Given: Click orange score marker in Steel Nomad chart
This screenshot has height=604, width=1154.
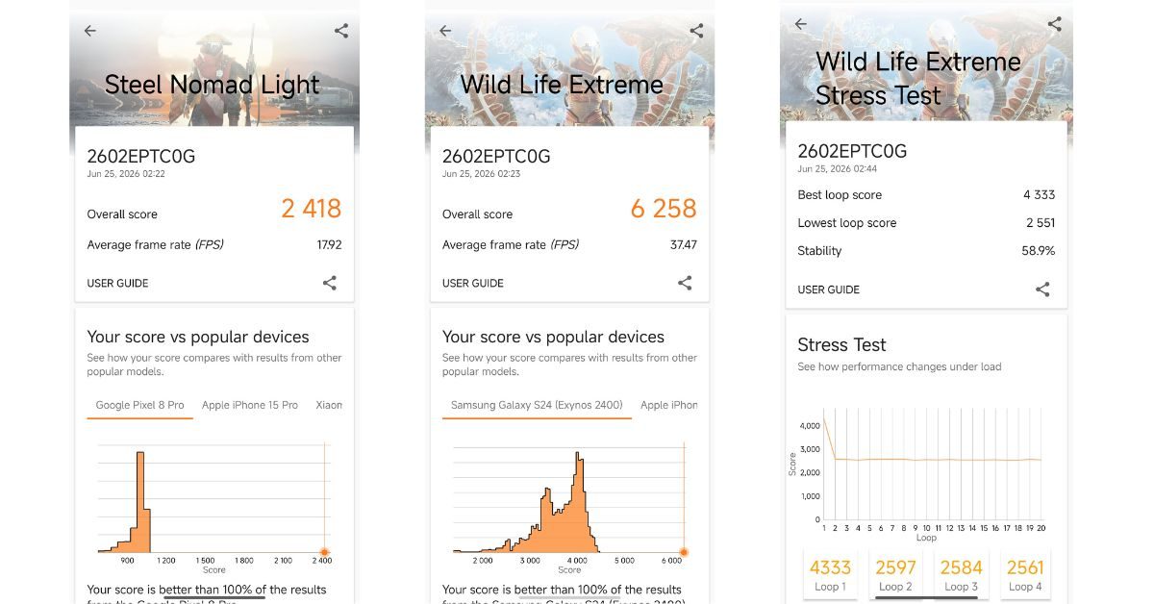Looking at the screenshot, I should [324, 552].
